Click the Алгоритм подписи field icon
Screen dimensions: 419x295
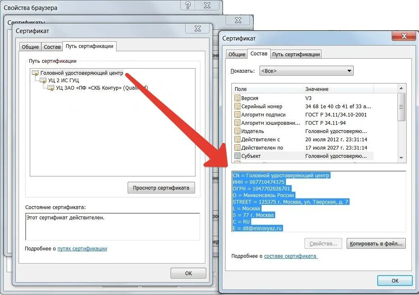tap(237, 114)
